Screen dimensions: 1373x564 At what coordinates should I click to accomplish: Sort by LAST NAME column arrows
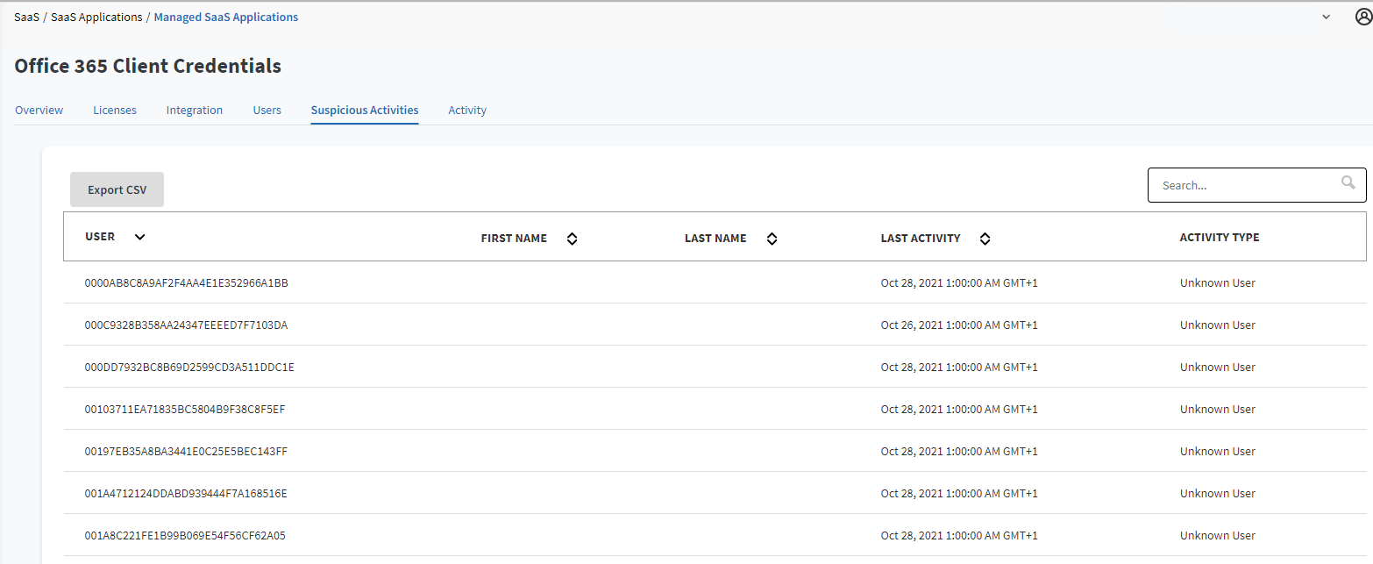[x=772, y=239]
